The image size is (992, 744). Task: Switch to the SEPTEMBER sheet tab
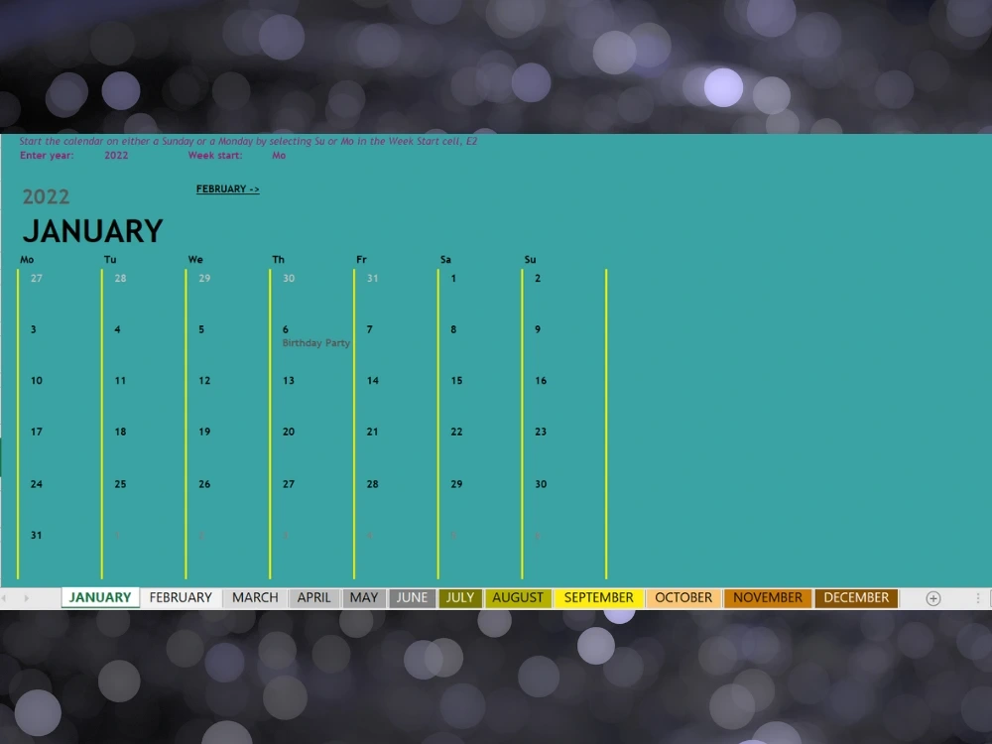pyautogui.click(x=598, y=598)
